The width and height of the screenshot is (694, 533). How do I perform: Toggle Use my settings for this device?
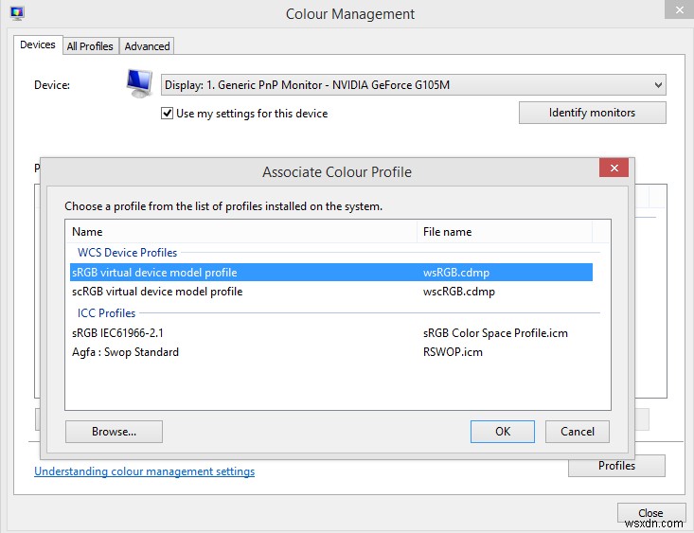tap(168, 114)
